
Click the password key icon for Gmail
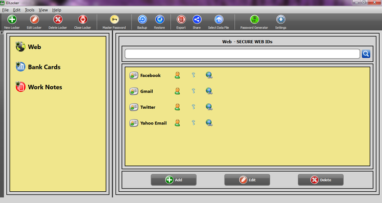193,91
